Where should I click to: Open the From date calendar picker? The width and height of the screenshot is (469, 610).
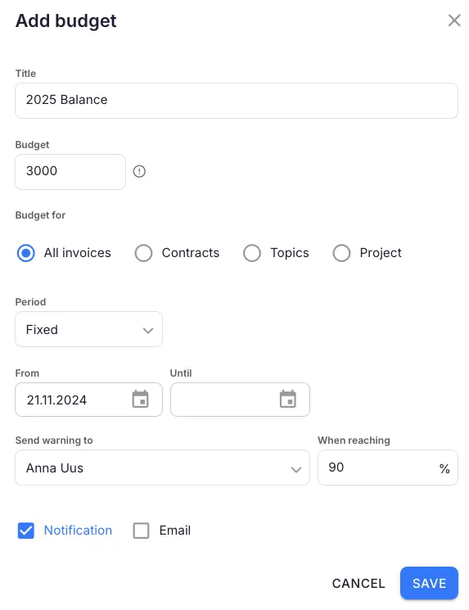click(141, 399)
